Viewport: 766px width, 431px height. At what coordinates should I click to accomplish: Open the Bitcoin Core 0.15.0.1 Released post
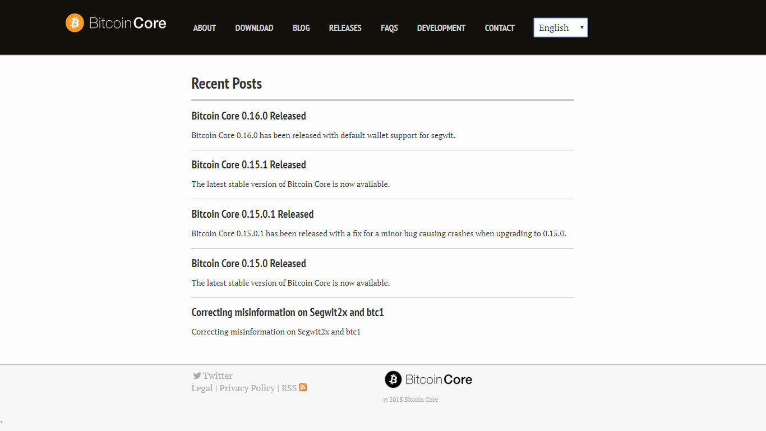252,214
